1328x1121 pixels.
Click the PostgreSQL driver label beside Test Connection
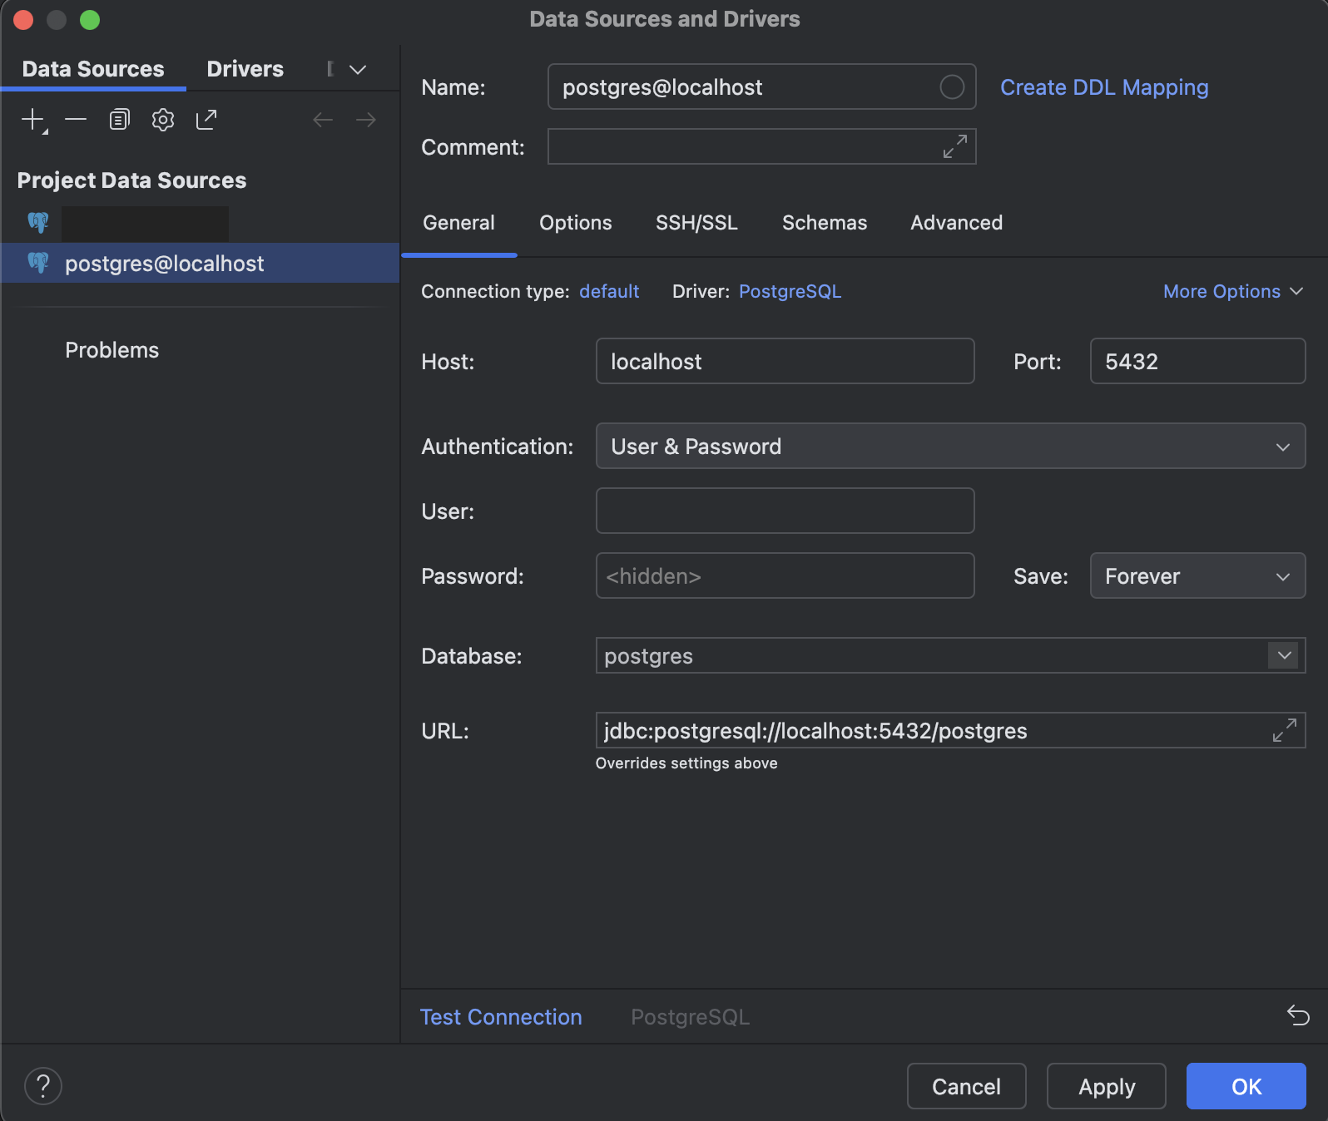691,1016
